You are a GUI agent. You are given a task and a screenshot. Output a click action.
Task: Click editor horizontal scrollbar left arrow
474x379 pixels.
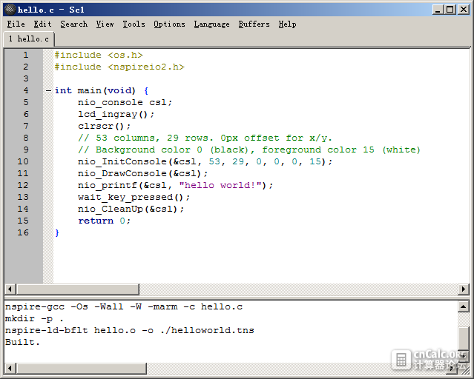click(10, 289)
